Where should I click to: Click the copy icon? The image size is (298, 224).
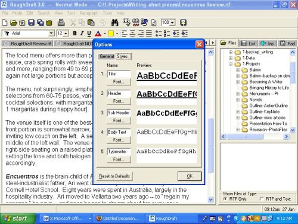[82, 23]
